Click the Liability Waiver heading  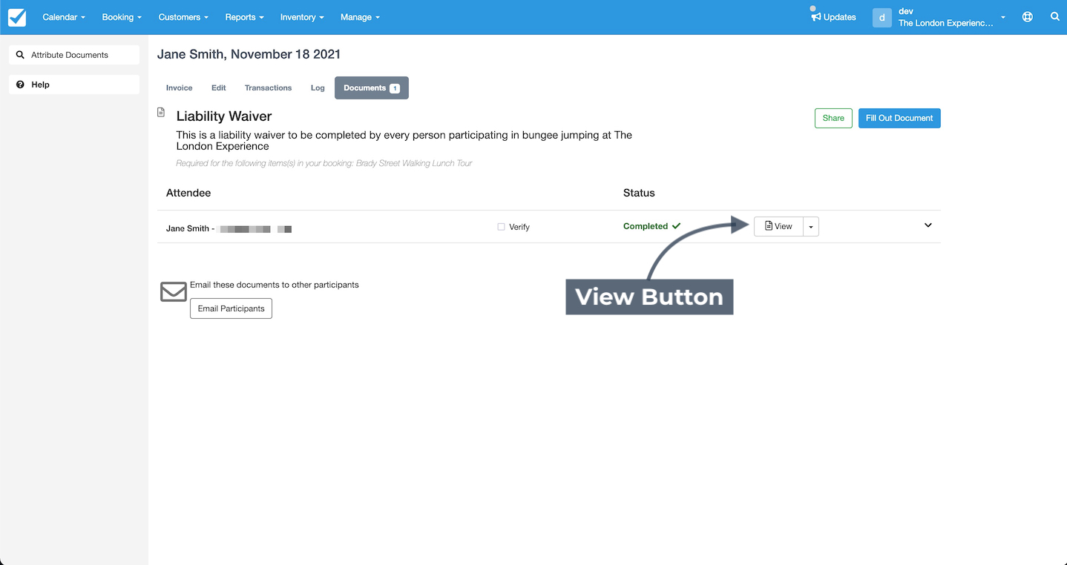(224, 116)
